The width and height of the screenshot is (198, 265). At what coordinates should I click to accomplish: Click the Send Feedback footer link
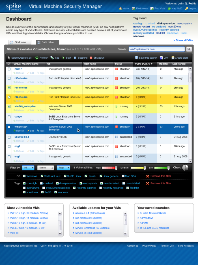[x=186, y=246]
